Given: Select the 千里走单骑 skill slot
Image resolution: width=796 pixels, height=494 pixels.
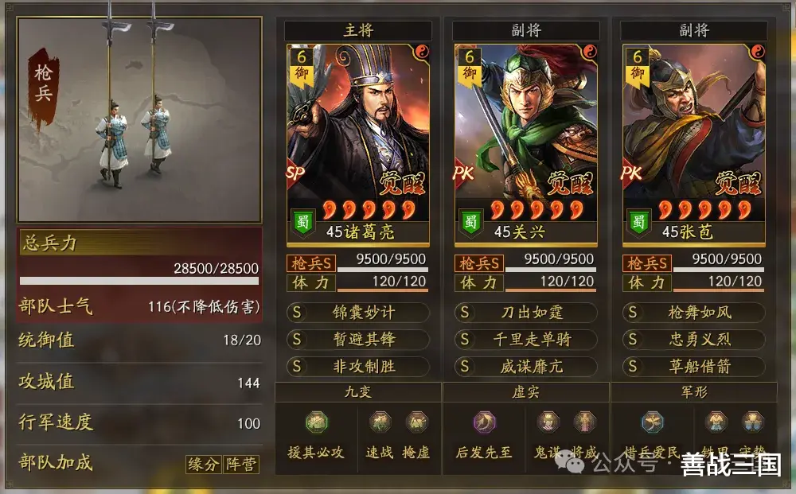Looking at the screenshot, I should coord(525,340).
